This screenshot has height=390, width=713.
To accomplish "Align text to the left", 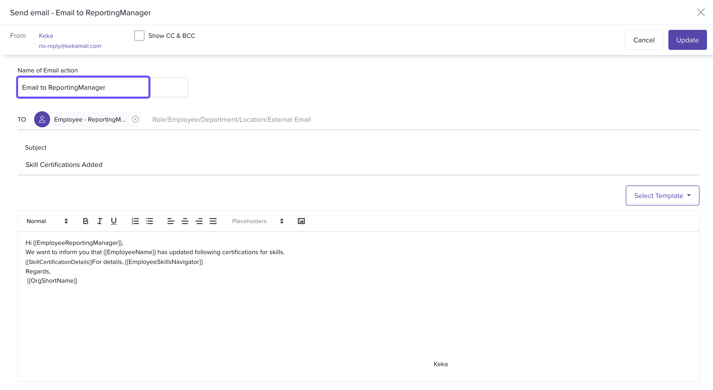I will point(170,221).
